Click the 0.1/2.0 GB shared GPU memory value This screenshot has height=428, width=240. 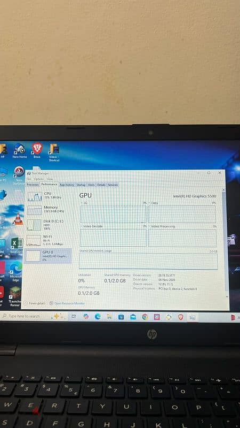pyautogui.click(x=115, y=280)
